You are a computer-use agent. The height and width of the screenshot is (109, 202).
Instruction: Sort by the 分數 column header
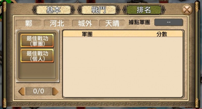(162, 34)
